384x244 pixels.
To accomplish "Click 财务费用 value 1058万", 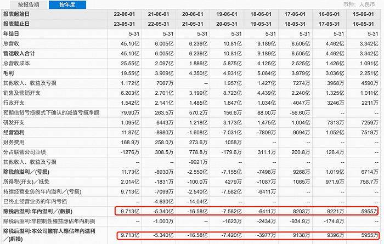I will coord(233,142).
